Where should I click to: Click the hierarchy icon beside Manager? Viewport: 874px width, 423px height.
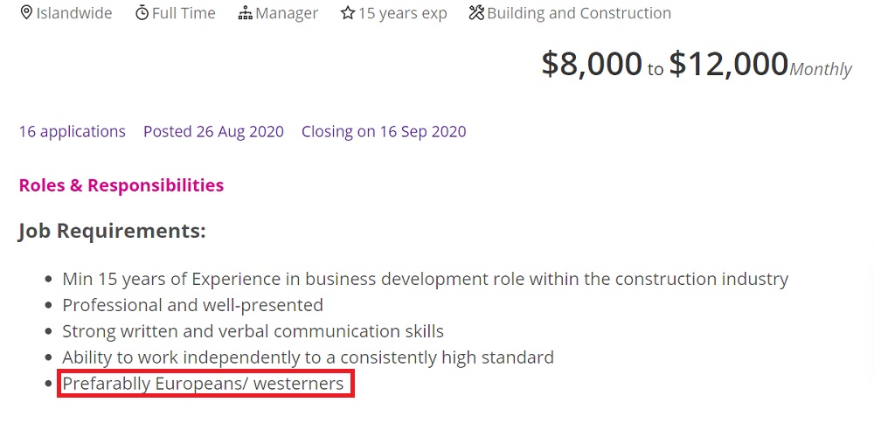[x=246, y=13]
